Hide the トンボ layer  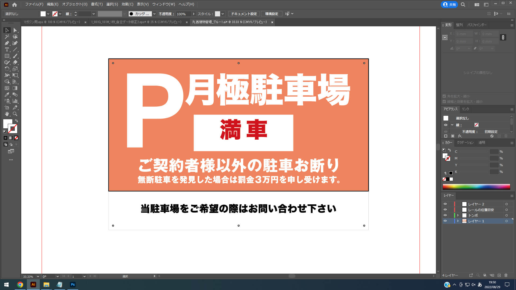(x=445, y=215)
